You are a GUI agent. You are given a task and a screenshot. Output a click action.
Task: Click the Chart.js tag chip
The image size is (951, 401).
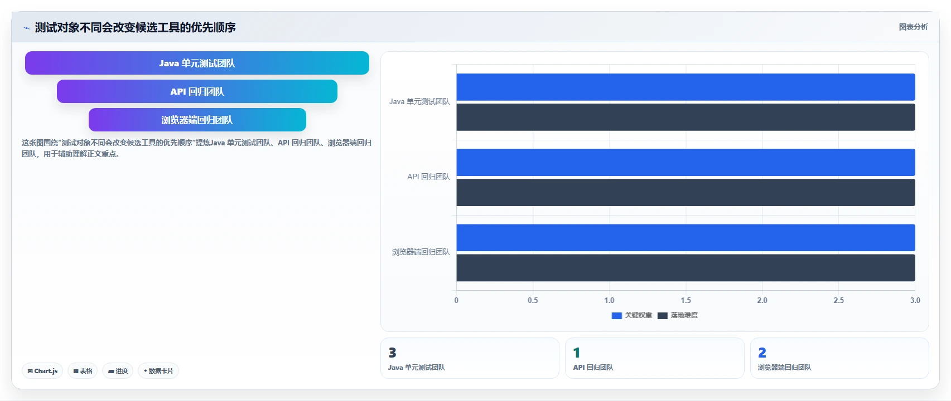[42, 371]
